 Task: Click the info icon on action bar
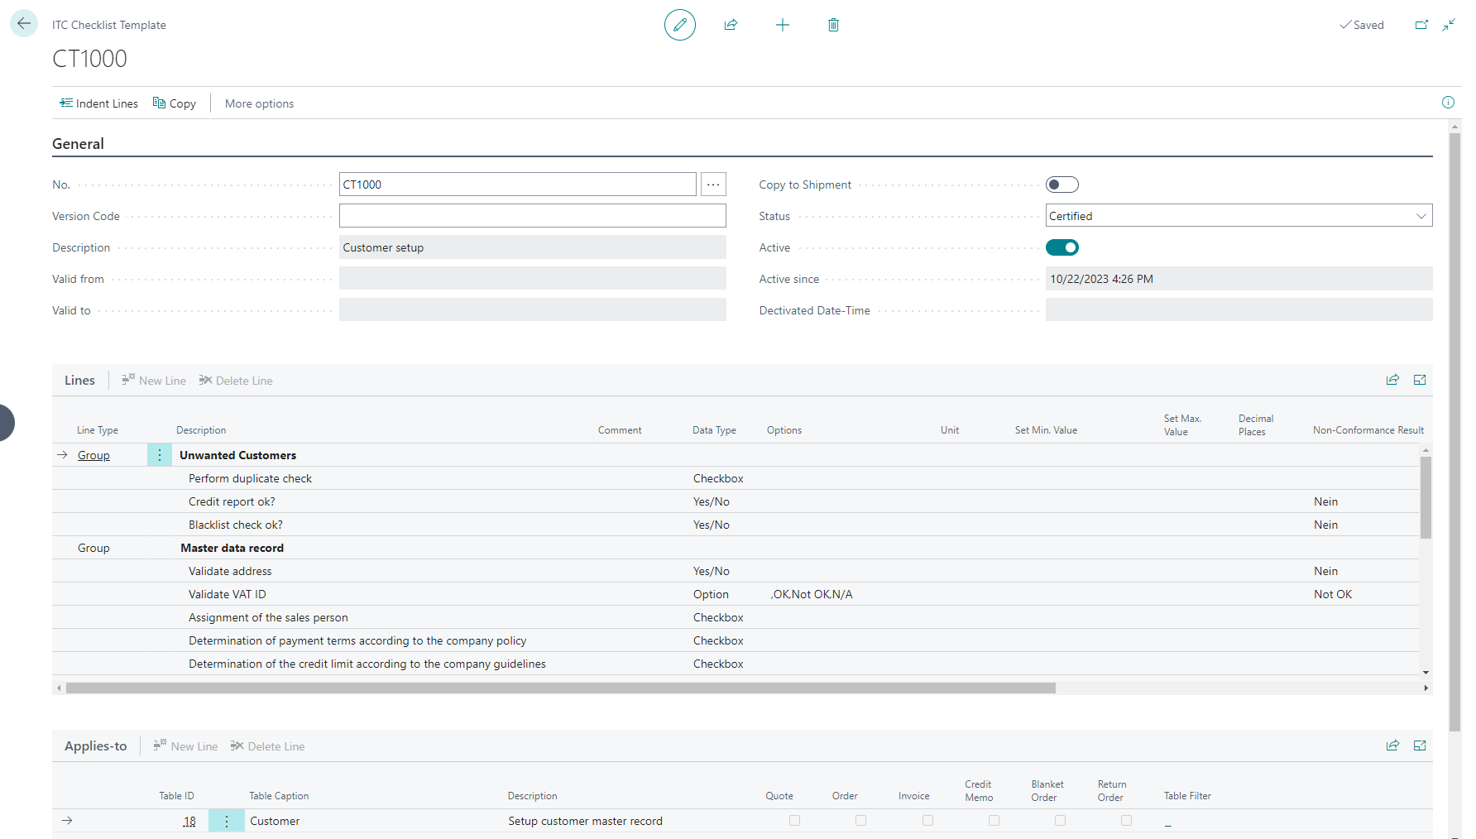click(x=1448, y=103)
